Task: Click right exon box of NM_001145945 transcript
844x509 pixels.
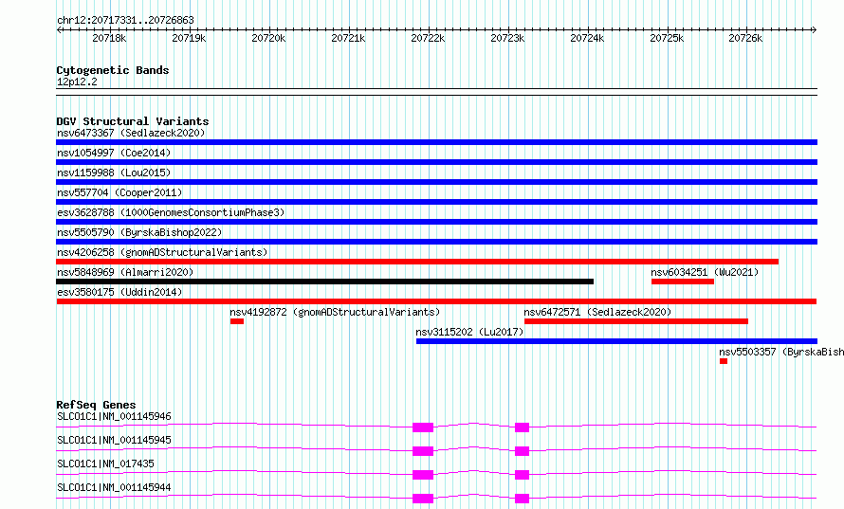Action: (523, 451)
